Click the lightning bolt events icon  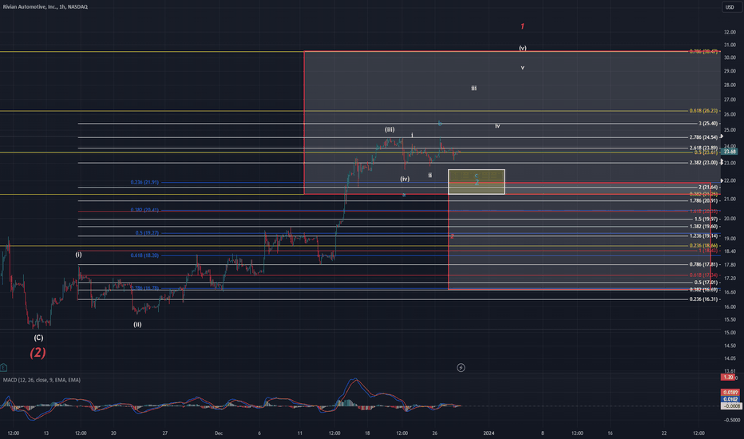pos(461,367)
